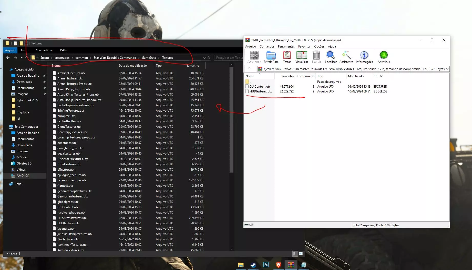
Task: Select CloneTextures.utx in Explorer
Action: (x=69, y=127)
